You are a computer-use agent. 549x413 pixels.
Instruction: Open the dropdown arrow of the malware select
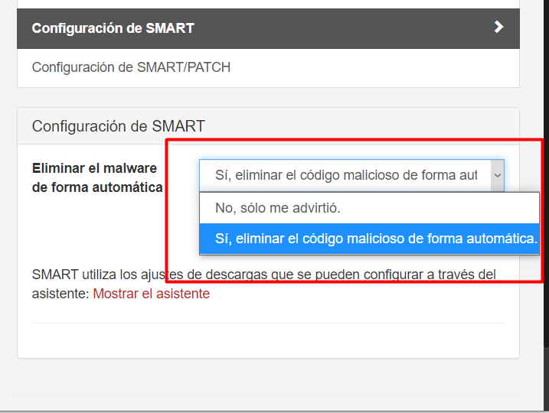tap(496, 175)
